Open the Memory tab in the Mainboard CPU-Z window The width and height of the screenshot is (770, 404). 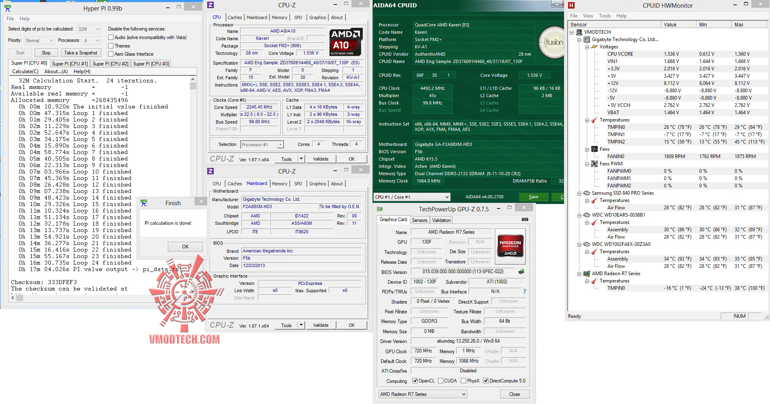[280, 184]
